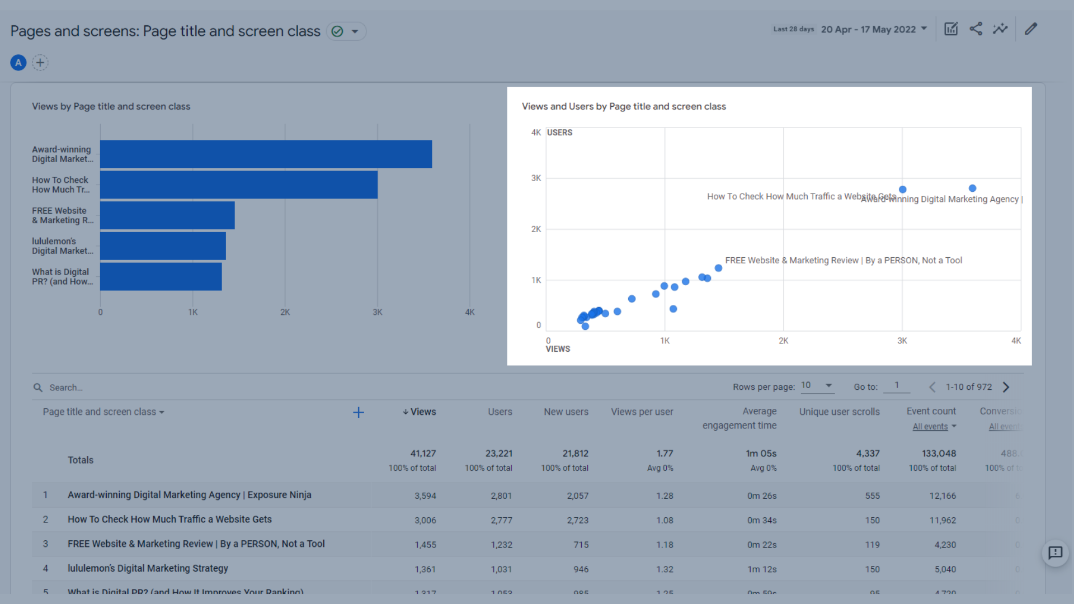The image size is (1074, 604).
Task: Click the account profile 'A' icon
Action: pos(18,62)
